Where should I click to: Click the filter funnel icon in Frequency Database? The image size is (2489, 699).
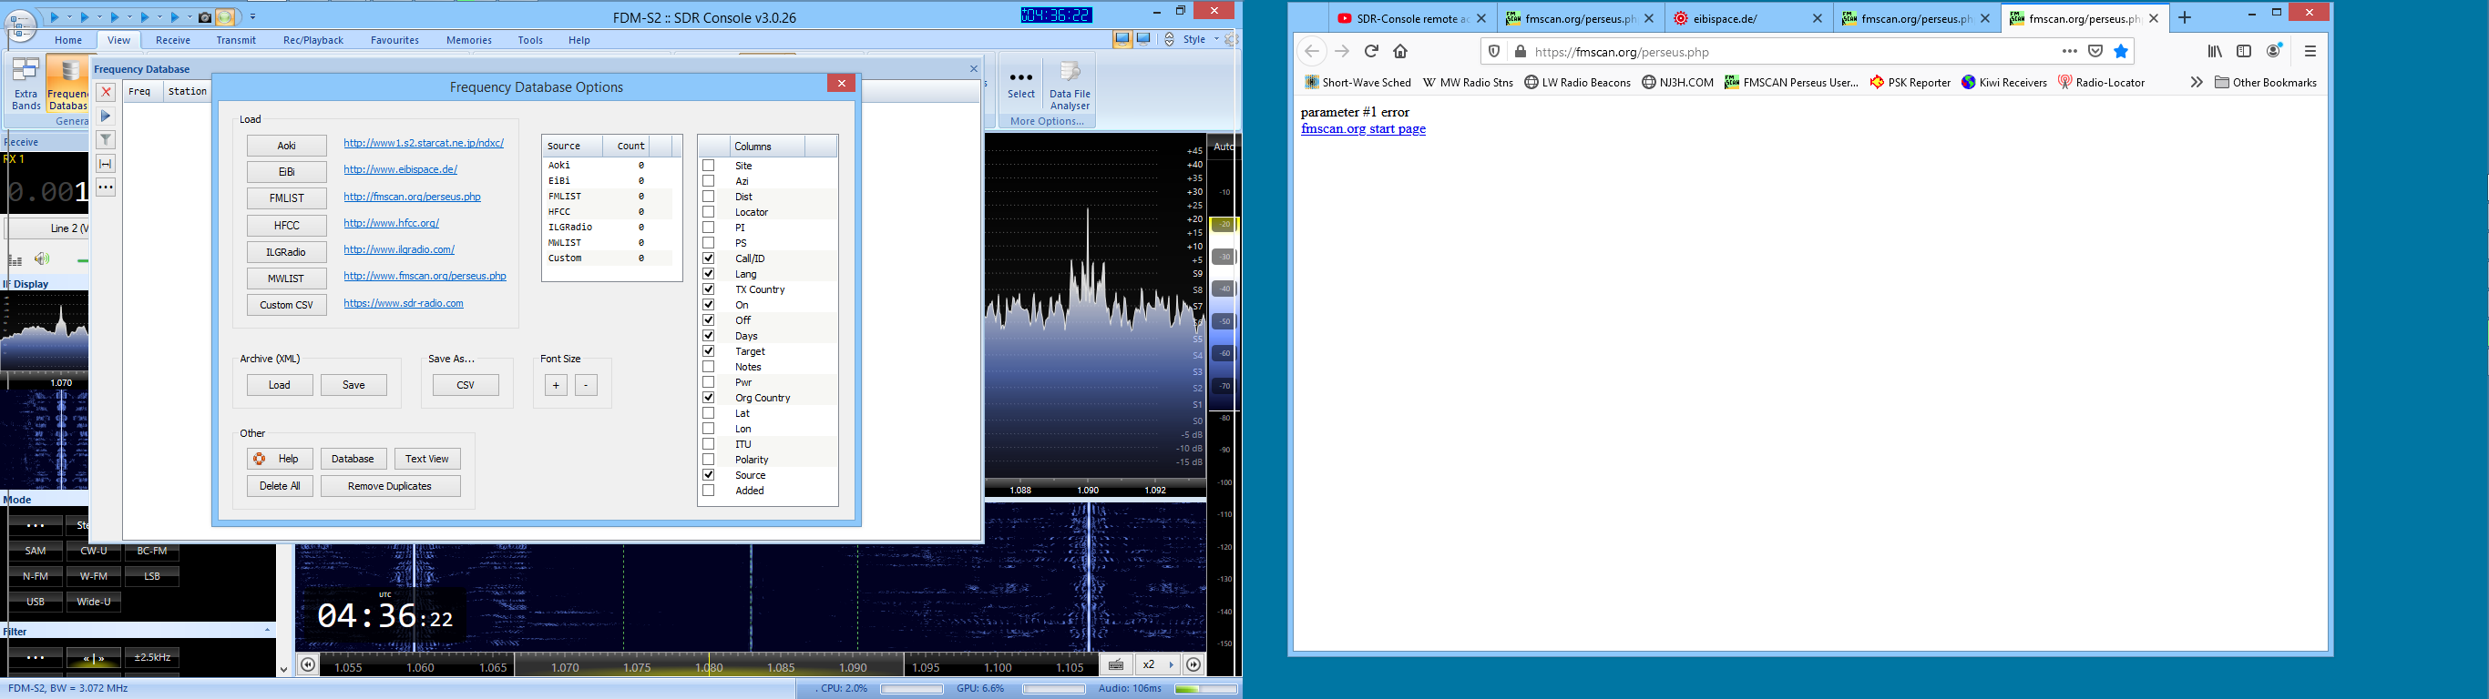pyautogui.click(x=107, y=140)
